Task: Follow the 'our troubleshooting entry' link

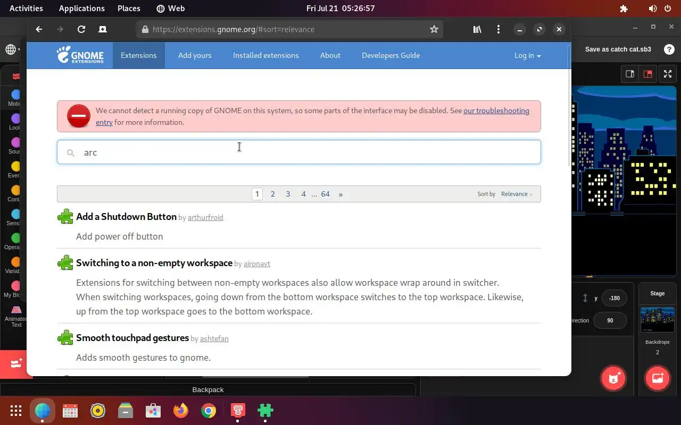Action: (496, 110)
